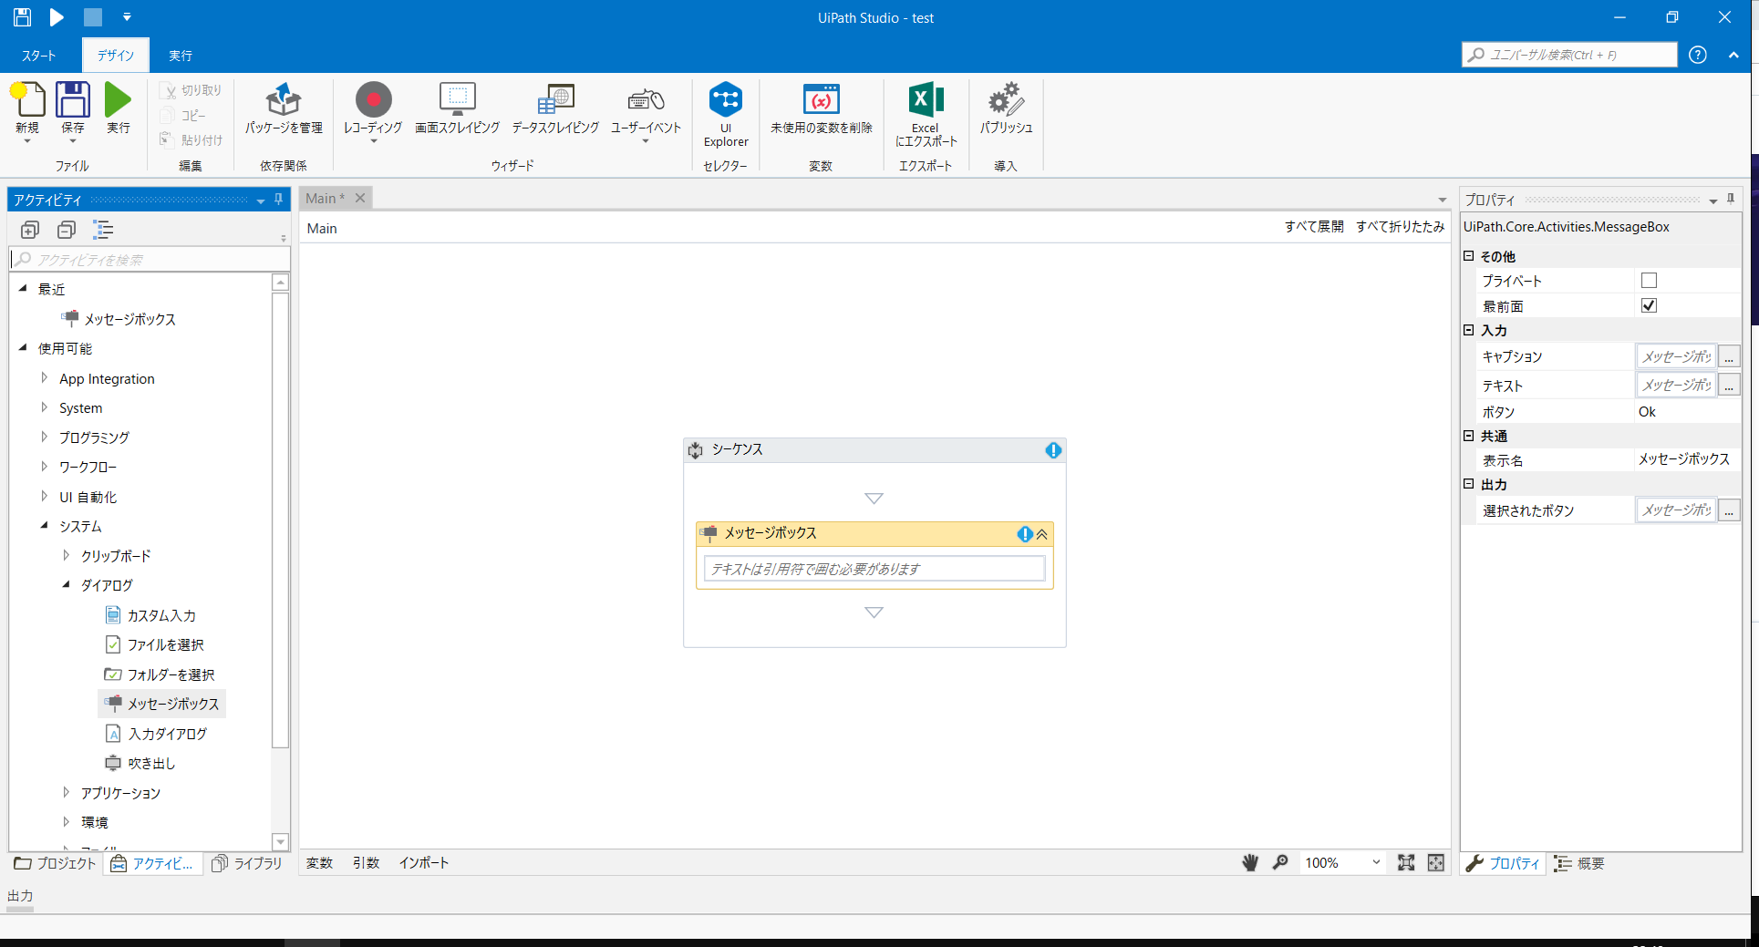Switch to 実行 ribbon tab
Viewport: 1759px width, 947px height.
tap(181, 56)
